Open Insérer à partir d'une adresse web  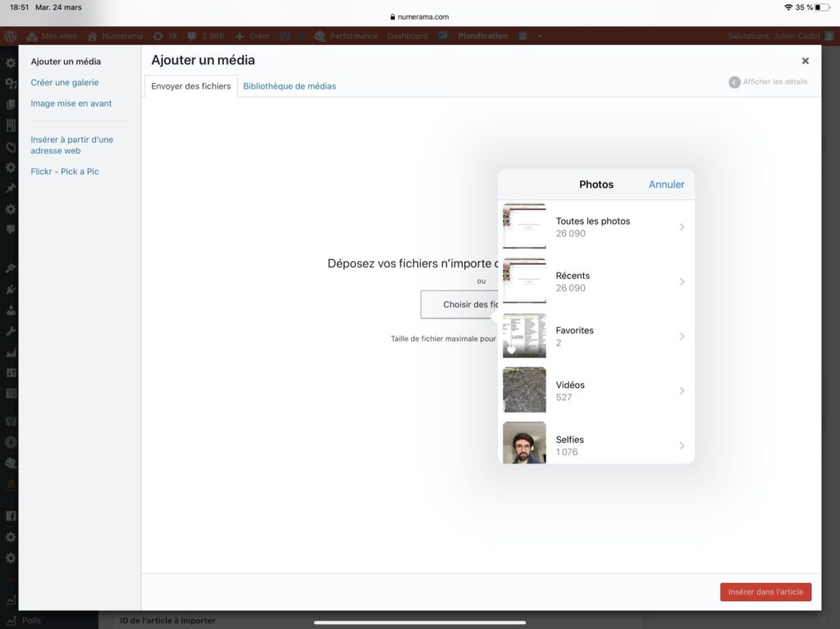click(x=72, y=145)
